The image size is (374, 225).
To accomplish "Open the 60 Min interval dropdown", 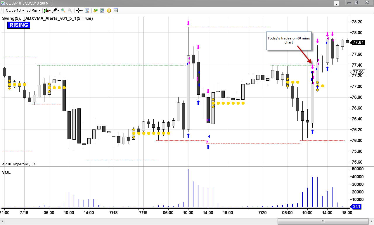I will (33, 11).
